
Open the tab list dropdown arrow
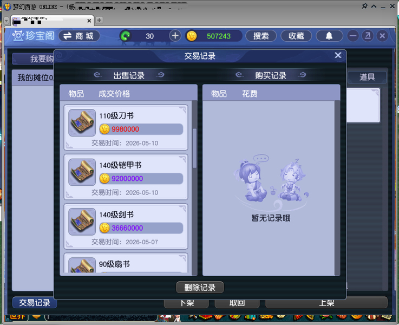[x=6, y=21]
